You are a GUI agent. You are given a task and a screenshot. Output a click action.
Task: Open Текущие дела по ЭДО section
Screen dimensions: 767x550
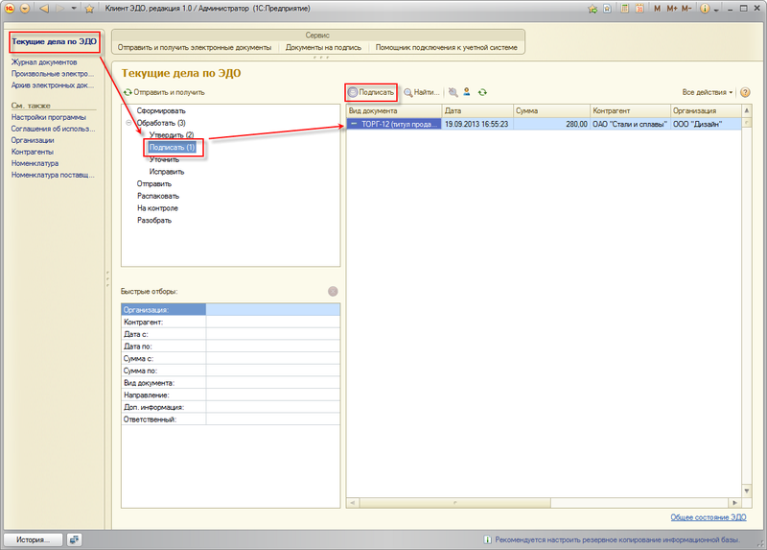pos(55,42)
